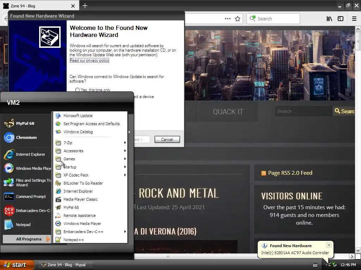Viewport: 361px width, 270px height.
Task: Click the Safely Remove Hardware tray icon
Action: [335, 265]
